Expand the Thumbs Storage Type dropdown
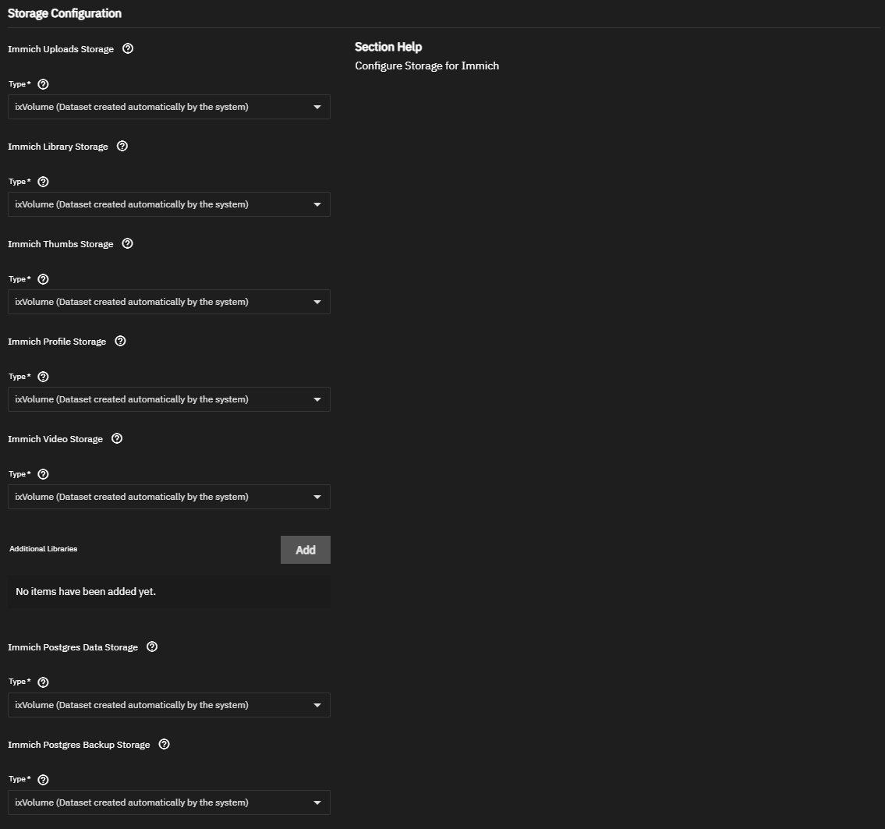The width and height of the screenshot is (885, 829). pos(168,302)
